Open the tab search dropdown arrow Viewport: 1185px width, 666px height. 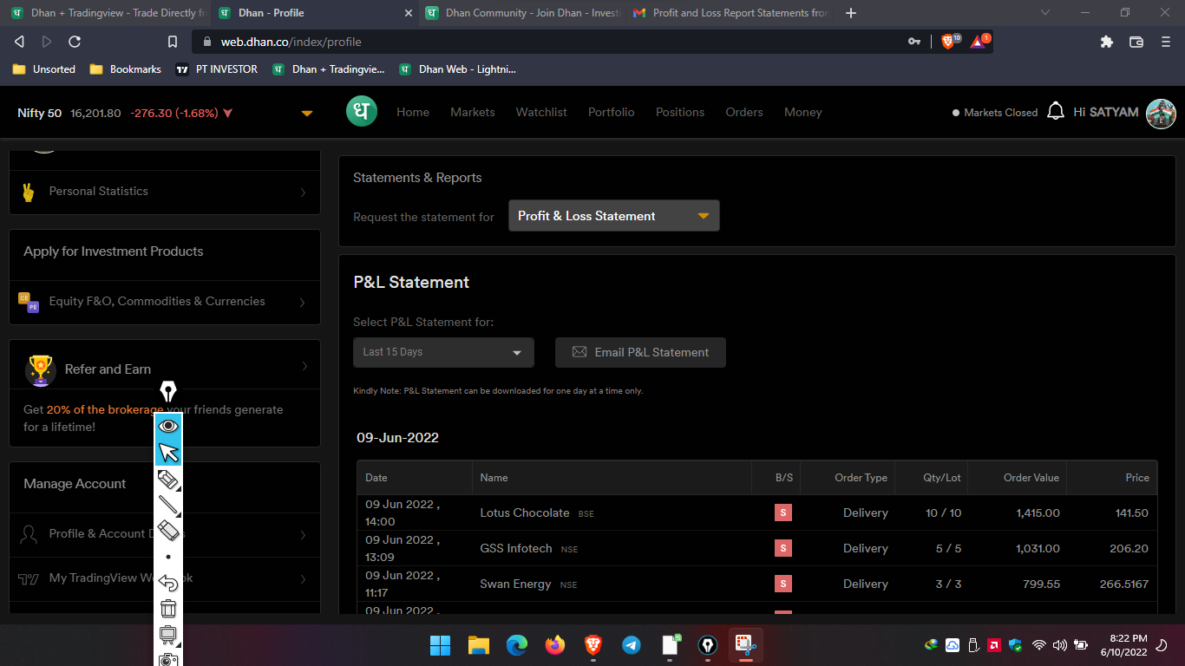click(x=1045, y=12)
